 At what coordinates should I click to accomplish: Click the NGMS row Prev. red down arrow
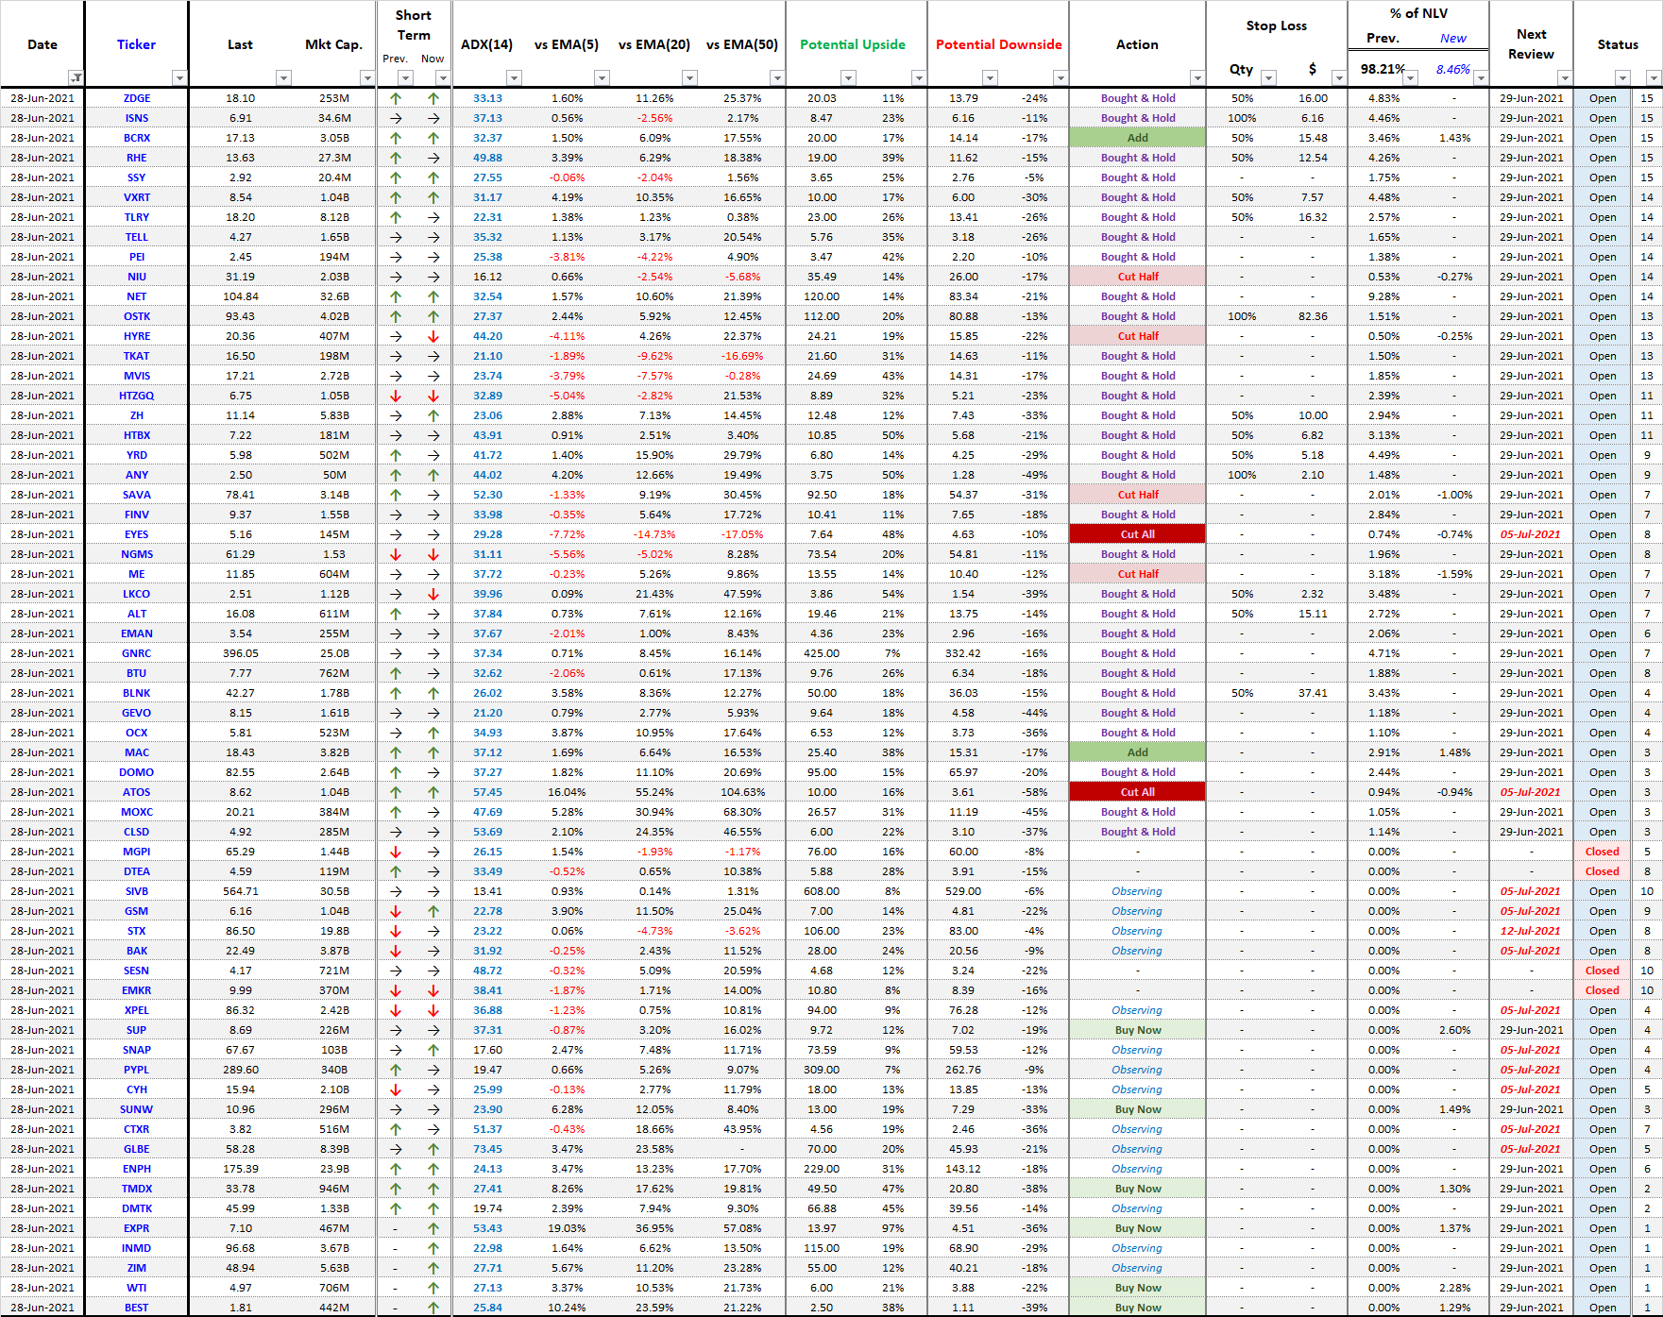396,554
